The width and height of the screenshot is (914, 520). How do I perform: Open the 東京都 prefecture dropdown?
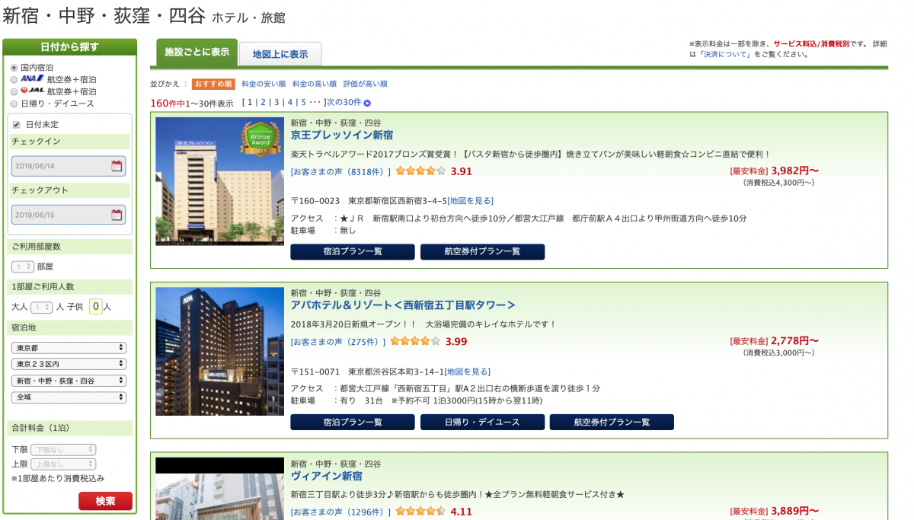point(69,347)
